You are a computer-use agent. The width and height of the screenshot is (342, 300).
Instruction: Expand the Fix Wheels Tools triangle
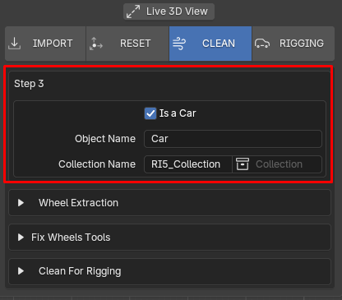(21, 237)
